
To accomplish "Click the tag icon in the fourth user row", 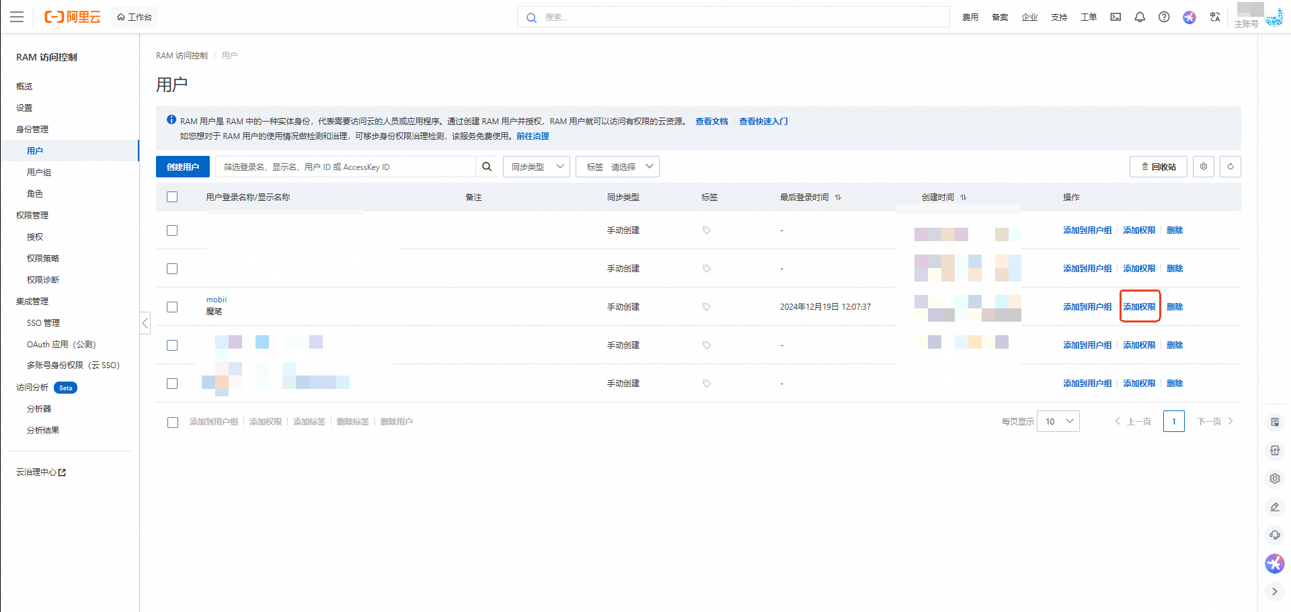I will [x=707, y=345].
